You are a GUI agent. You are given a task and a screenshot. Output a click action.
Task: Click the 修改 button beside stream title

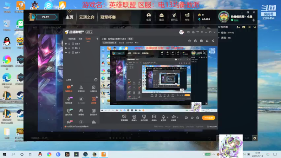(130, 39)
